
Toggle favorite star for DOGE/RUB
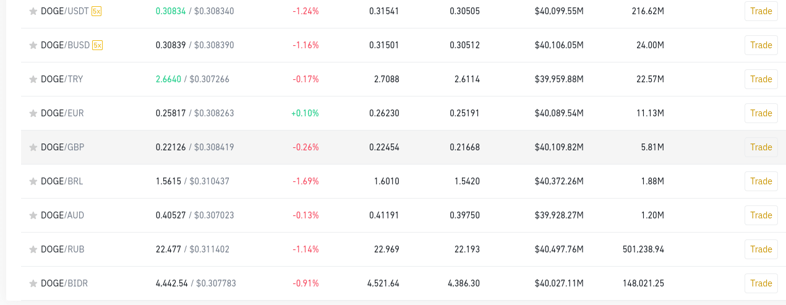pyautogui.click(x=33, y=249)
